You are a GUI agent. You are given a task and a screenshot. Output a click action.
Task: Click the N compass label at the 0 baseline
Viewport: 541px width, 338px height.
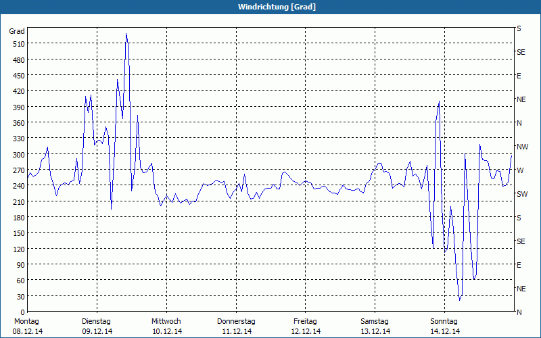(519, 312)
